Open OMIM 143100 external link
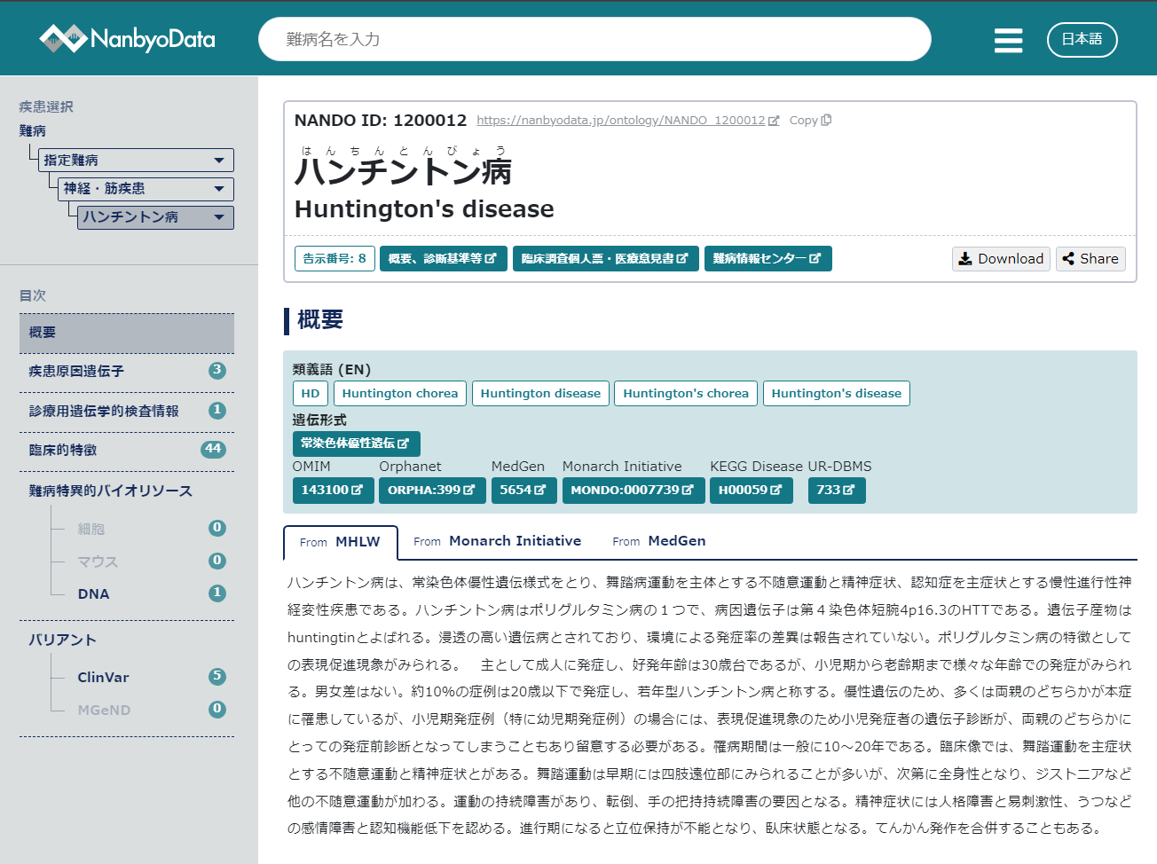The image size is (1157, 864). coord(331,491)
